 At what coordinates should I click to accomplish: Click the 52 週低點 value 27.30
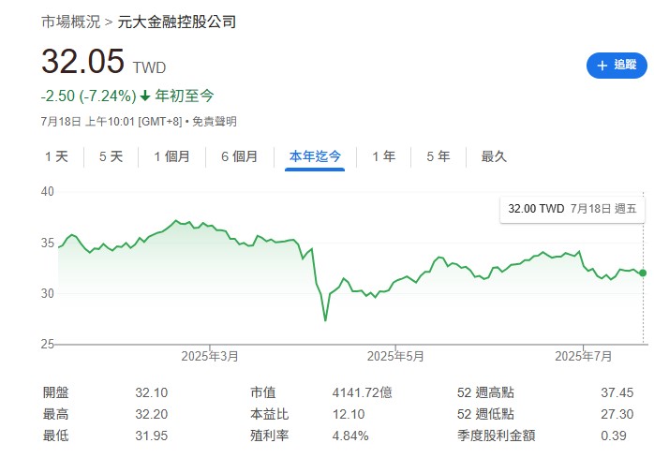(617, 414)
